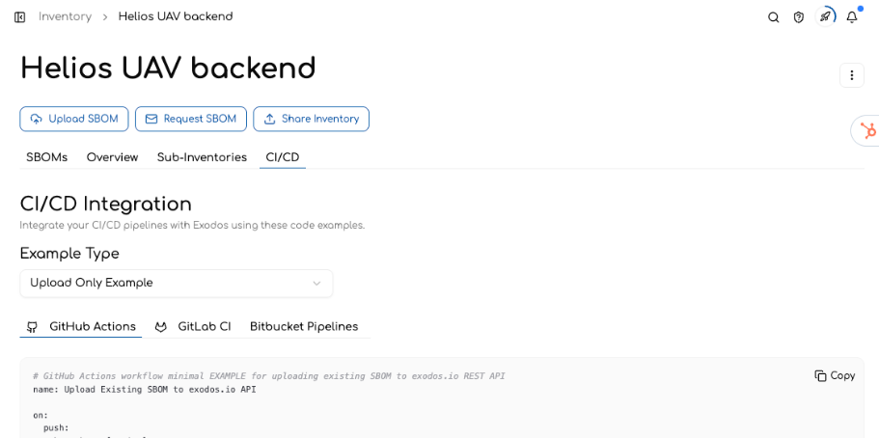Switch to Bitbucket Pipelines tab
Screen dimensions: 879x438
click(304, 326)
